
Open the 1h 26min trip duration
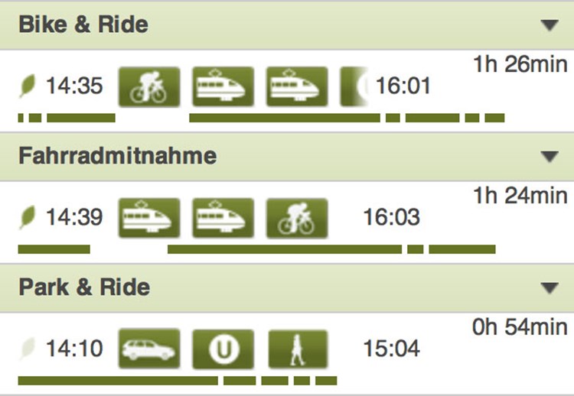tap(520, 64)
